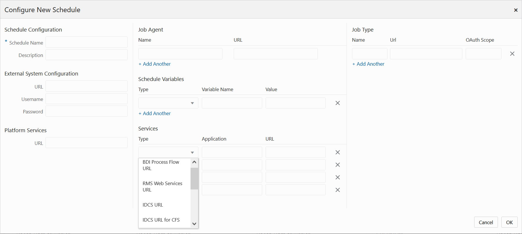
Task: Focus the OAuth Scope field
Action: click(x=483, y=54)
